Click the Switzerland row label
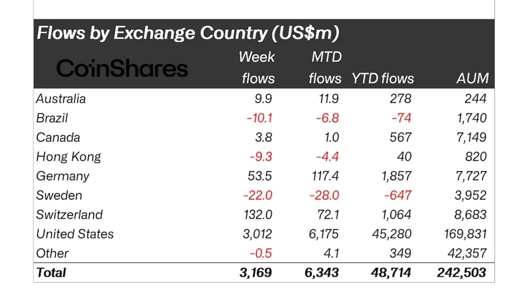528x298 pixels. point(69,214)
